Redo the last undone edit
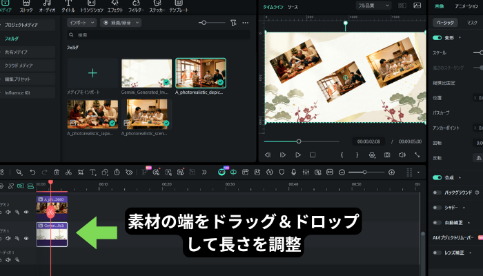 tap(44, 172)
